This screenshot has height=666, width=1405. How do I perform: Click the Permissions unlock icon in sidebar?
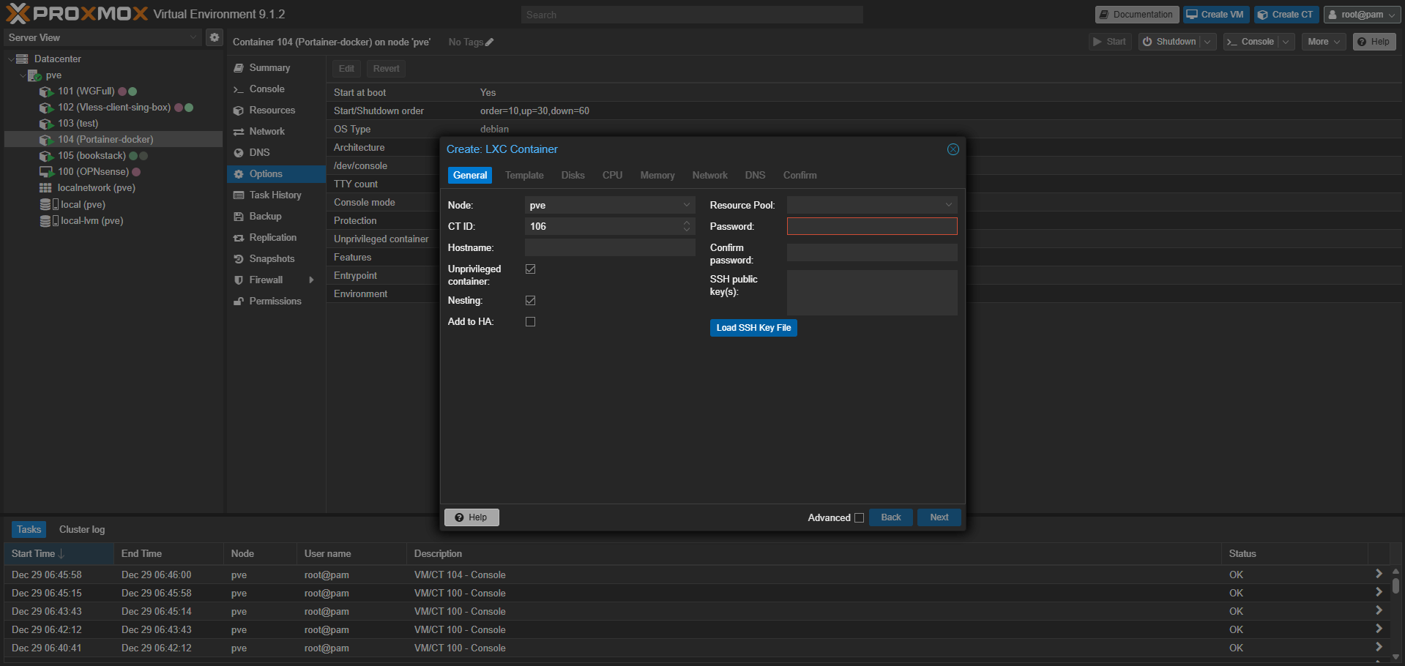(x=239, y=302)
